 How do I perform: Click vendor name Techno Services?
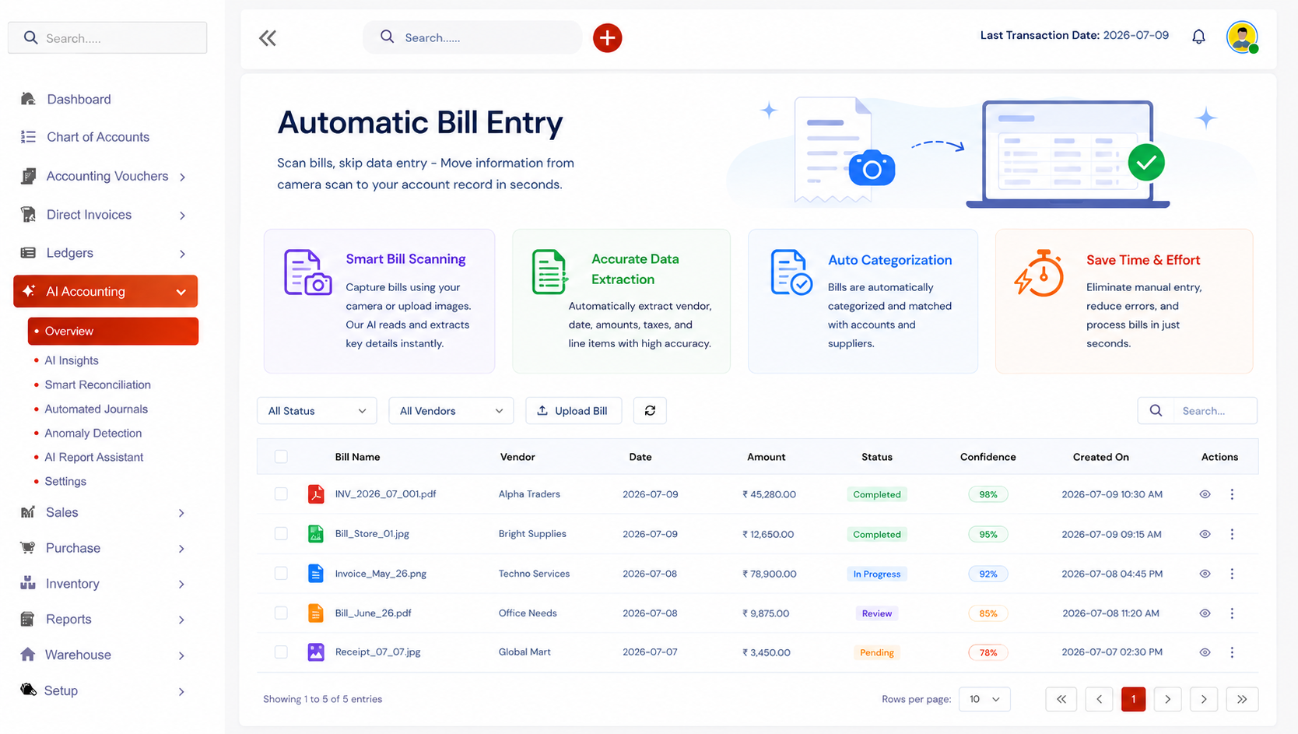pyautogui.click(x=534, y=574)
